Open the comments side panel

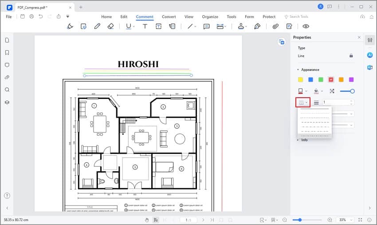[x=7, y=65]
